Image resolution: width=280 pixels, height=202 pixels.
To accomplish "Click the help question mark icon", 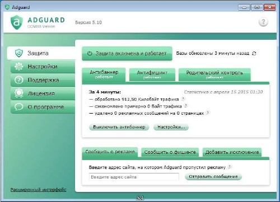I will [x=263, y=22].
